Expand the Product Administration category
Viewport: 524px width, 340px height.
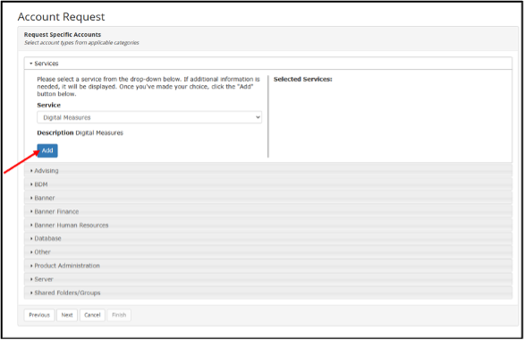coord(268,266)
